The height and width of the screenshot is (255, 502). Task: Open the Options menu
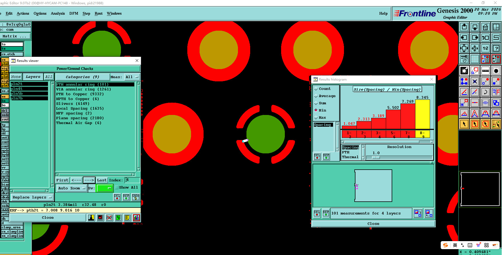point(40,14)
